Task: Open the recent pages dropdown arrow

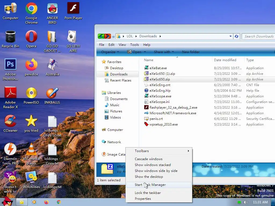Action: tap(113, 36)
